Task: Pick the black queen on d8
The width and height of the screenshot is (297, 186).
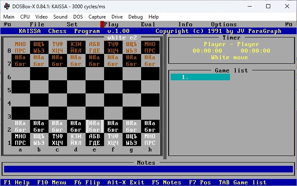Action: 76,47
